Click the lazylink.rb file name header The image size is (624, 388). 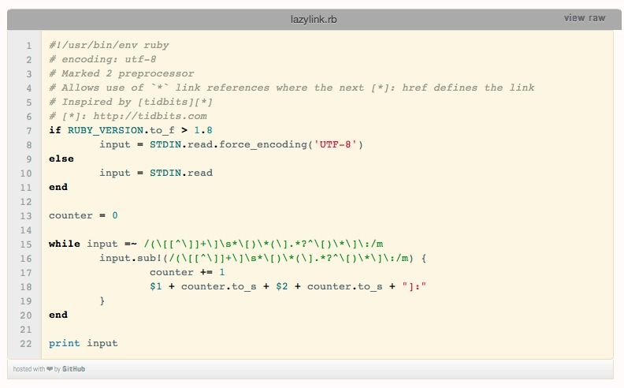click(312, 18)
